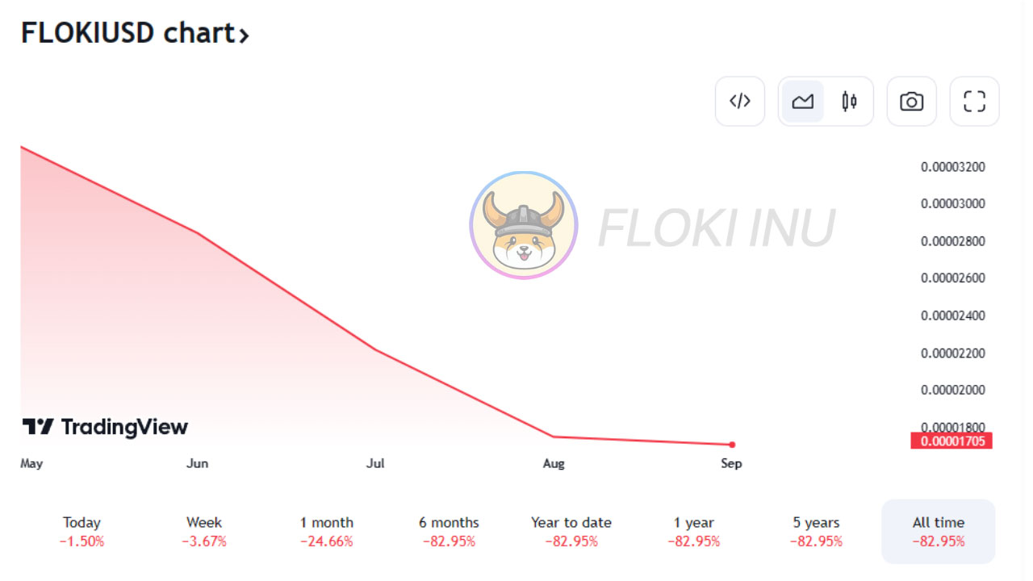Select the All time range
Viewport: 1033px width, 581px height.
[x=939, y=532]
